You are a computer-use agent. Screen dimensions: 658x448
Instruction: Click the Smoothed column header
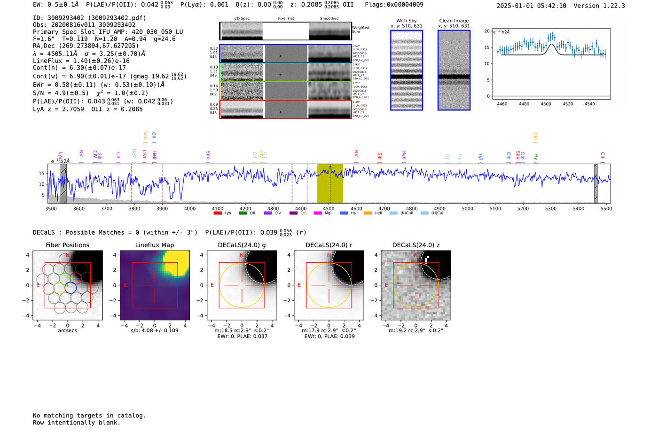tap(329, 18)
